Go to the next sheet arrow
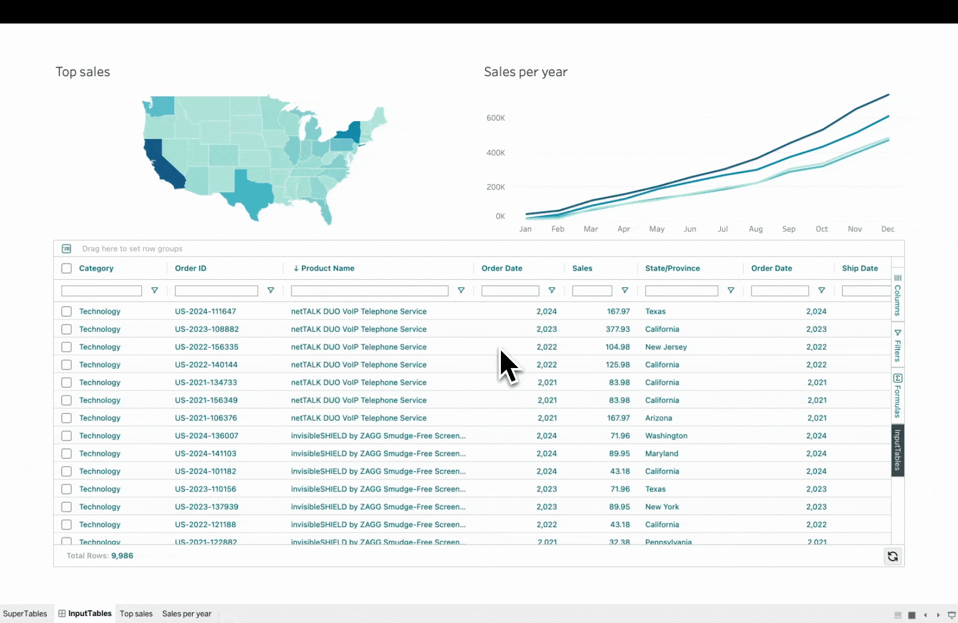Screen dimensions: 958x623 coord(938,615)
